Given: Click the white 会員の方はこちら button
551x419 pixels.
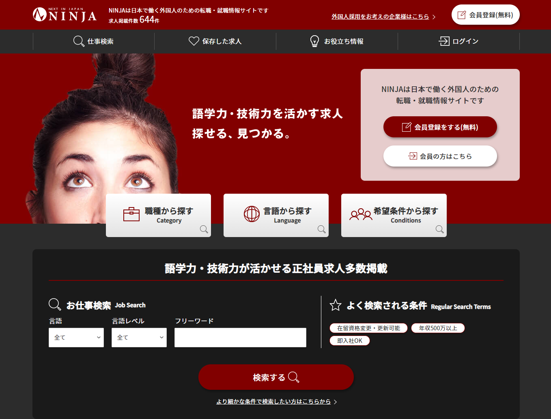Looking at the screenshot, I should tap(440, 156).
